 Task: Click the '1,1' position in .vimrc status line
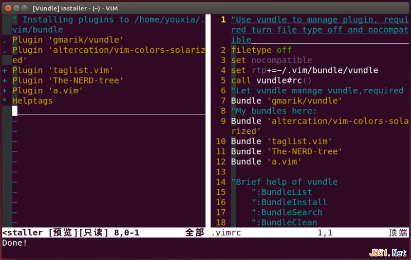325,233
